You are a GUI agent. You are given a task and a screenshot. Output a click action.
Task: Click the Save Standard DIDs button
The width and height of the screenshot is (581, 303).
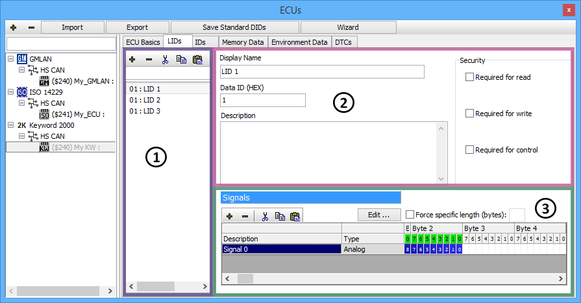(234, 27)
